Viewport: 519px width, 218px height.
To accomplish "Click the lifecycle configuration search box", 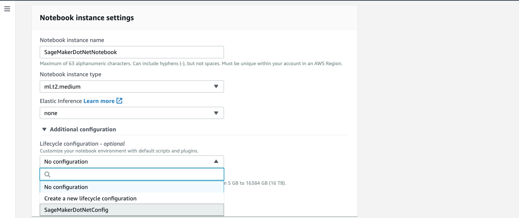I will pos(132,174).
